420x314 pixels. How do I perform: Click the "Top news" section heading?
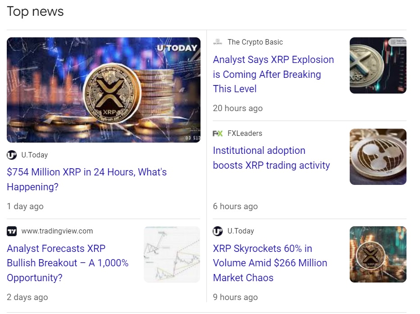[35, 11]
